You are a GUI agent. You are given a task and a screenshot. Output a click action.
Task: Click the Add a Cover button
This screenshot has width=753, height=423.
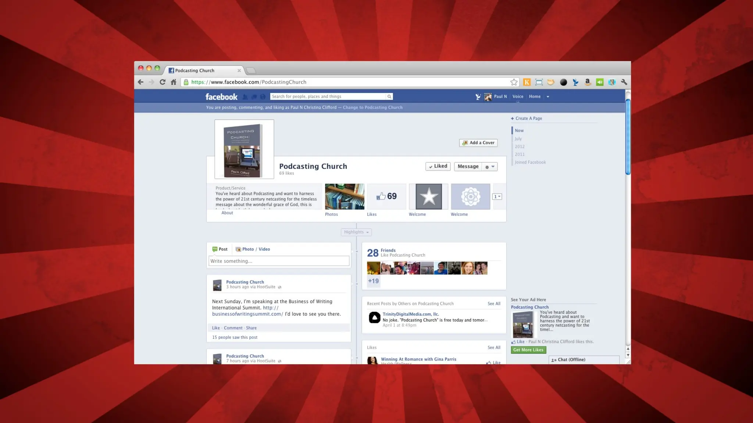coord(478,143)
